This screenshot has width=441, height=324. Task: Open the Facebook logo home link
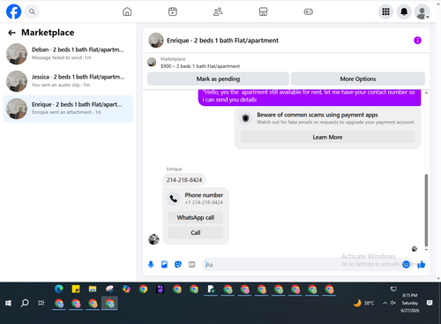(x=13, y=11)
